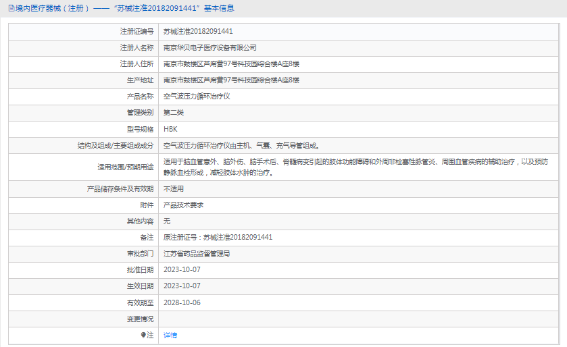Click the bulb icon beside 注 label
Image resolution: width=567 pixels, height=347 pixels.
(x=143, y=335)
